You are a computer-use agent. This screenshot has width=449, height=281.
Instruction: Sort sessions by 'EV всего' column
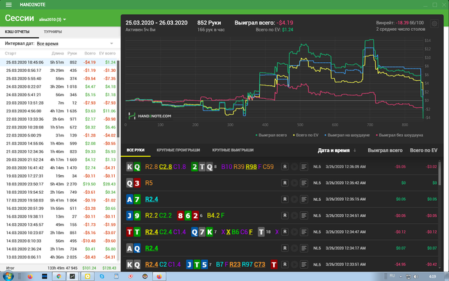[x=107, y=53]
